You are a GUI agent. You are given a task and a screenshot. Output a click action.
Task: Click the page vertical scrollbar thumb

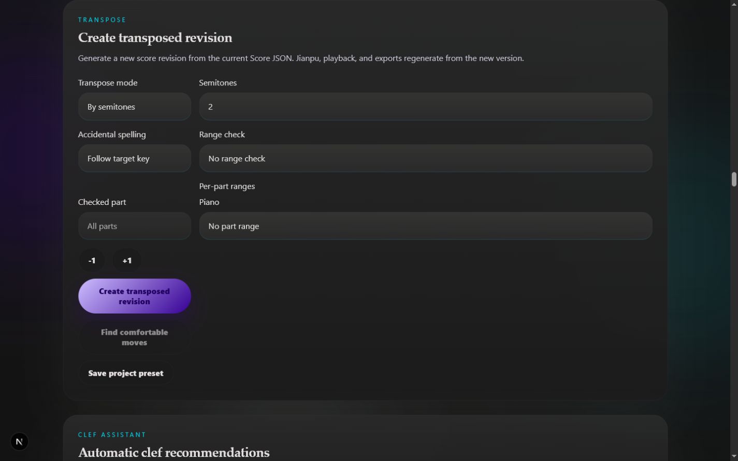(734, 180)
